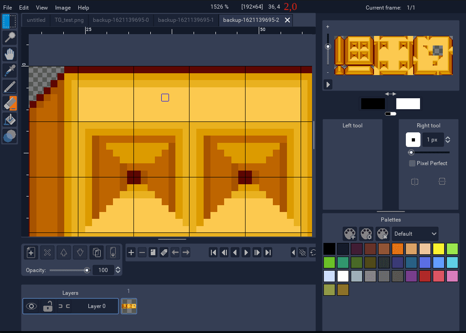Click the black left color swatch

[373, 104]
